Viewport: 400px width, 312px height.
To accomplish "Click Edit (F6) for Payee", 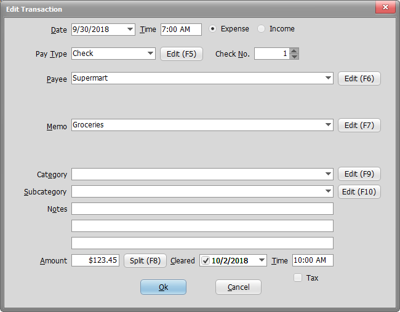I will (359, 78).
